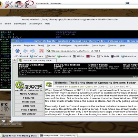138x138 pixels.
Task: Expand the Up button history dropdown arrow
Action: [x=20, y=53]
